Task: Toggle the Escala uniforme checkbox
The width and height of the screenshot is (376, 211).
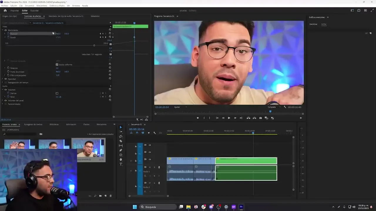Action: click(x=57, y=64)
